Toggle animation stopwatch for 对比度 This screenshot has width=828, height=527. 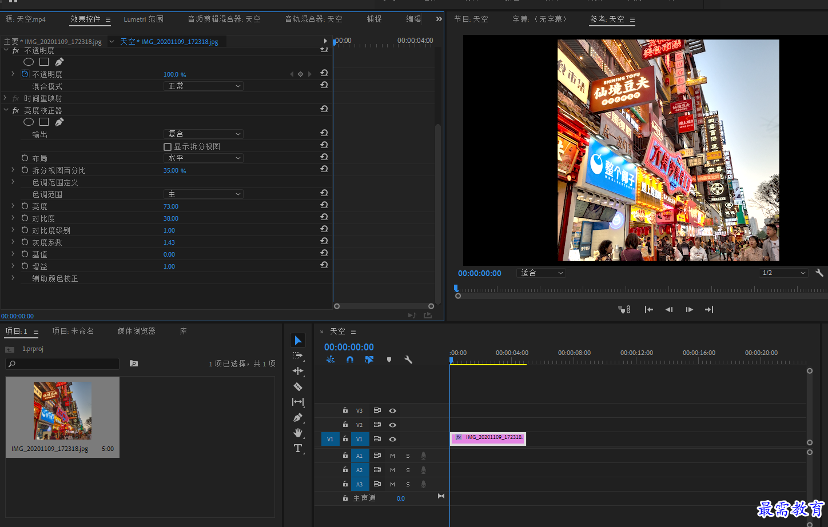pyautogui.click(x=25, y=218)
